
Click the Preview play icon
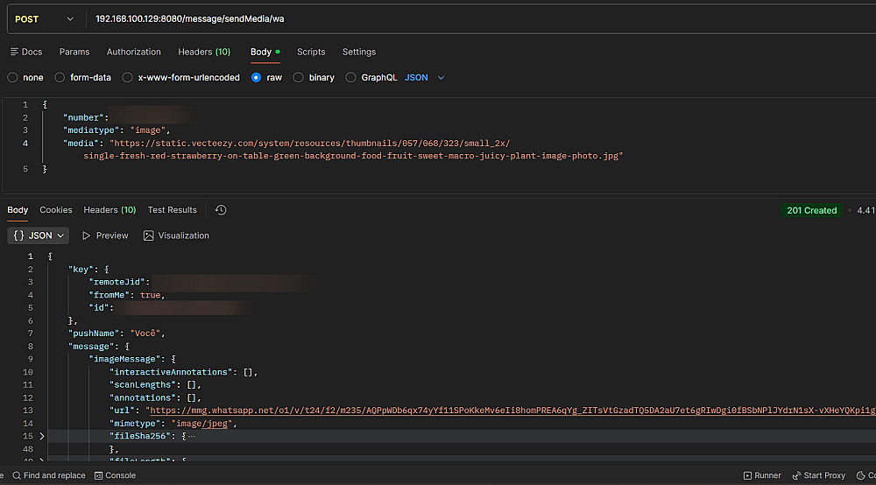pyautogui.click(x=87, y=235)
